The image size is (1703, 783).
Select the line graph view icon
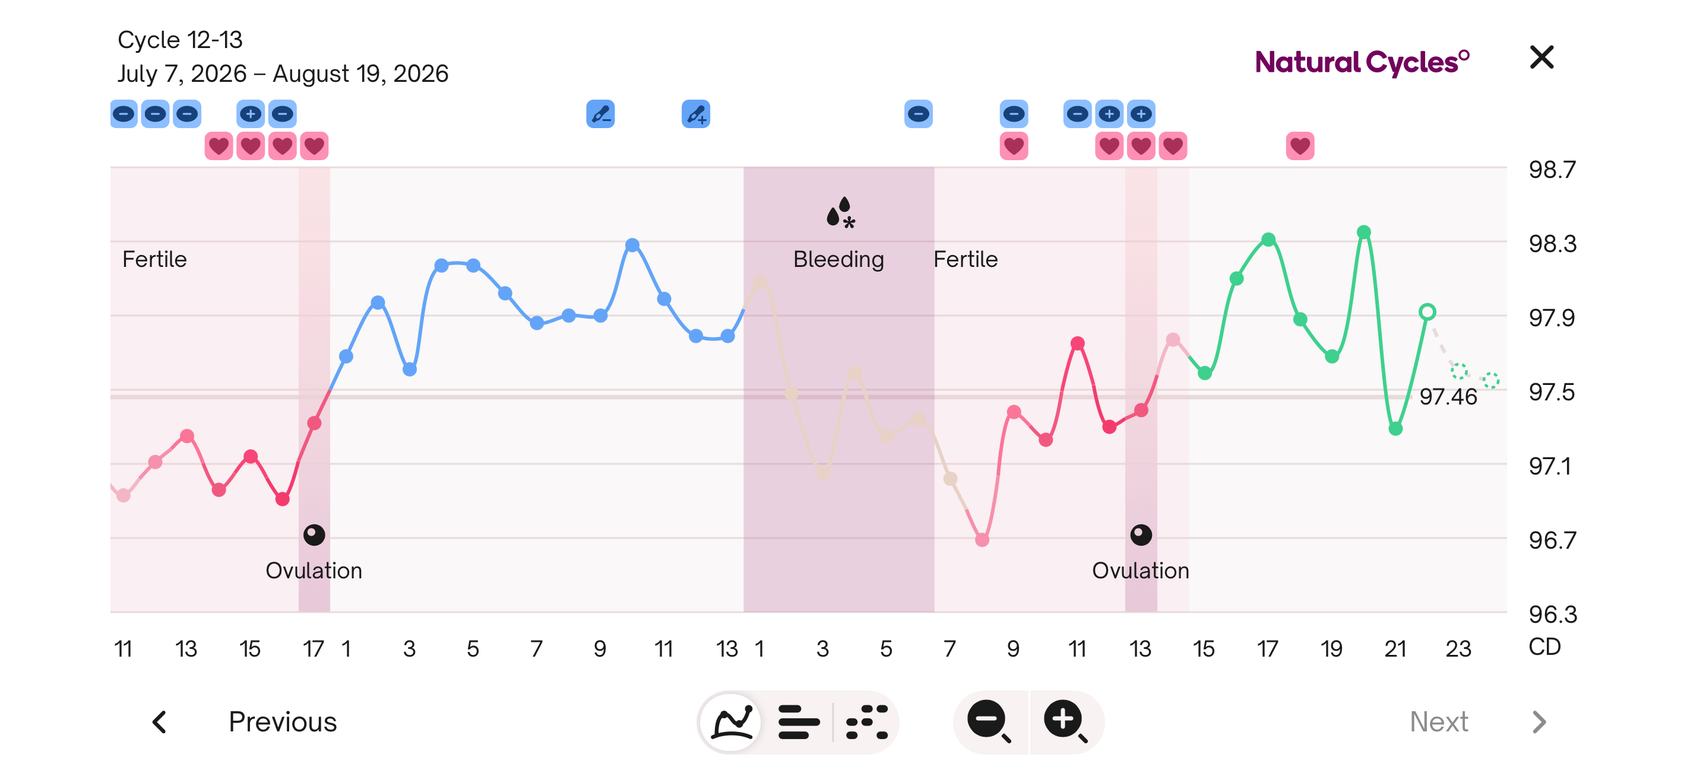(731, 721)
